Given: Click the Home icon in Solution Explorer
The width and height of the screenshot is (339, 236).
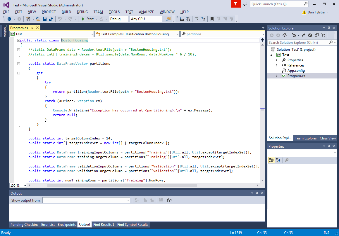Looking at the screenshot, I should (285, 35).
